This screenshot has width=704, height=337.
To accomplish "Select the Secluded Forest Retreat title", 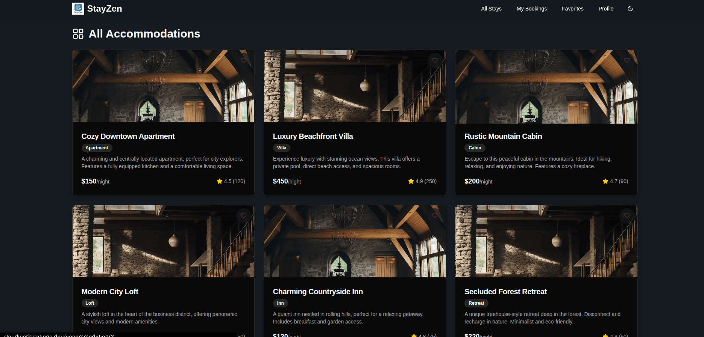I will click(505, 292).
